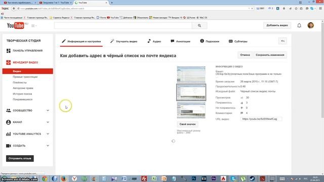This screenshot has height=182, width=324.
Task: Click the Свой значок button
Action: coord(187,124)
